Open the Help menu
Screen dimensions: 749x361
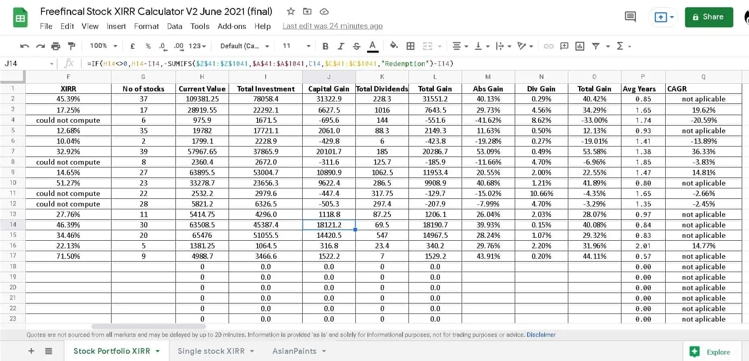[262, 26]
